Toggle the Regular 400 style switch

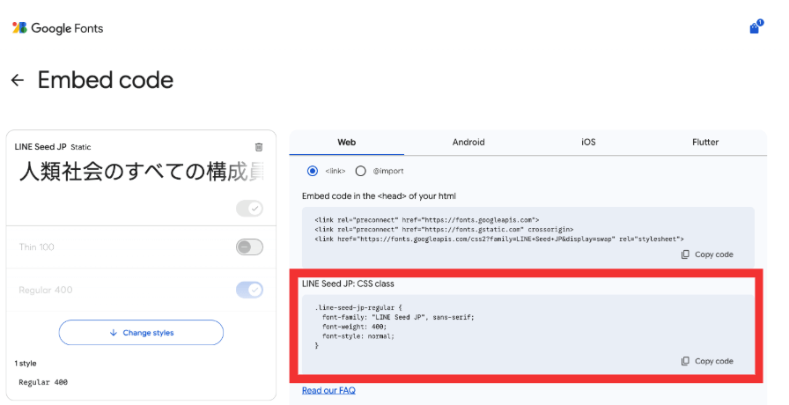[249, 290]
